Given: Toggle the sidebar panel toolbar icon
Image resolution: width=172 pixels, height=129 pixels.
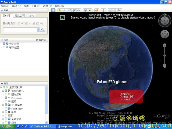Looking at the screenshot, I should (53, 10).
